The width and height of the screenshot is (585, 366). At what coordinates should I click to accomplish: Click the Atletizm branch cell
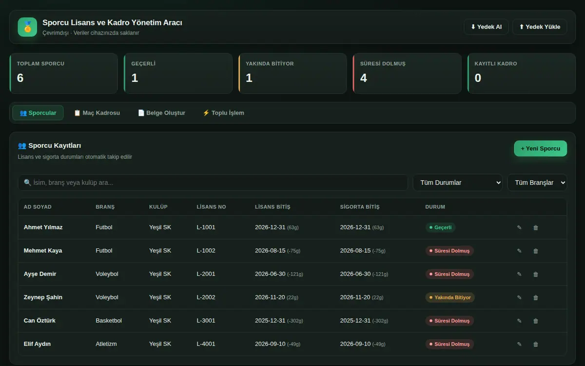click(x=106, y=344)
